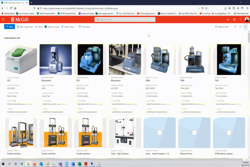Open the miam-faculty-contact bookmark
The height and width of the screenshot is (167, 250).
(25, 14)
